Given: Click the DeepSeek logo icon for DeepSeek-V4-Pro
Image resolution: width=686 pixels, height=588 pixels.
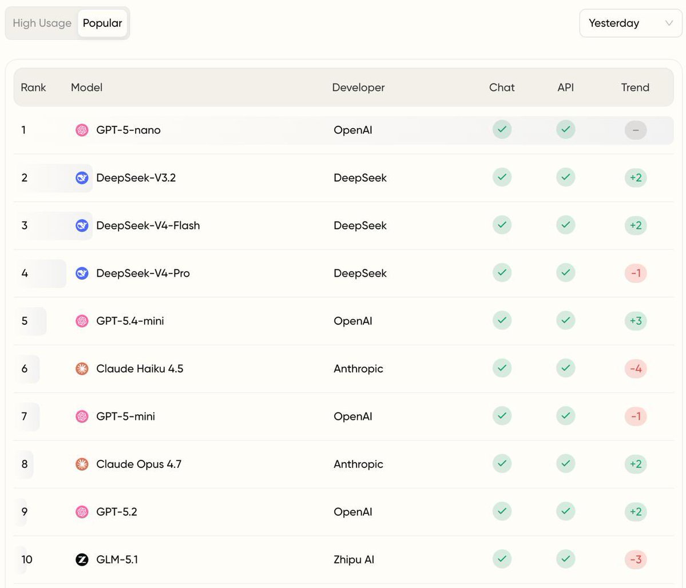Looking at the screenshot, I should (x=82, y=273).
